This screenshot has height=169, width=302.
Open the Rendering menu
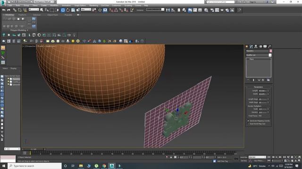[x=93, y=6]
